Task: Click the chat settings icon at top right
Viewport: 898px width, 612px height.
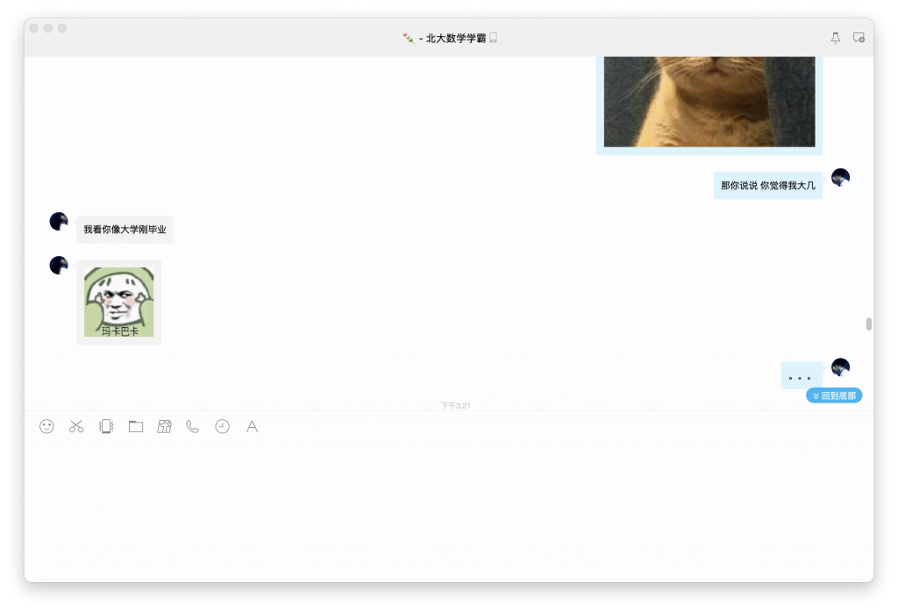Action: (x=859, y=38)
